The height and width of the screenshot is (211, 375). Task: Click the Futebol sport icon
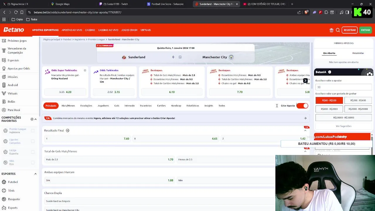coord(4,182)
